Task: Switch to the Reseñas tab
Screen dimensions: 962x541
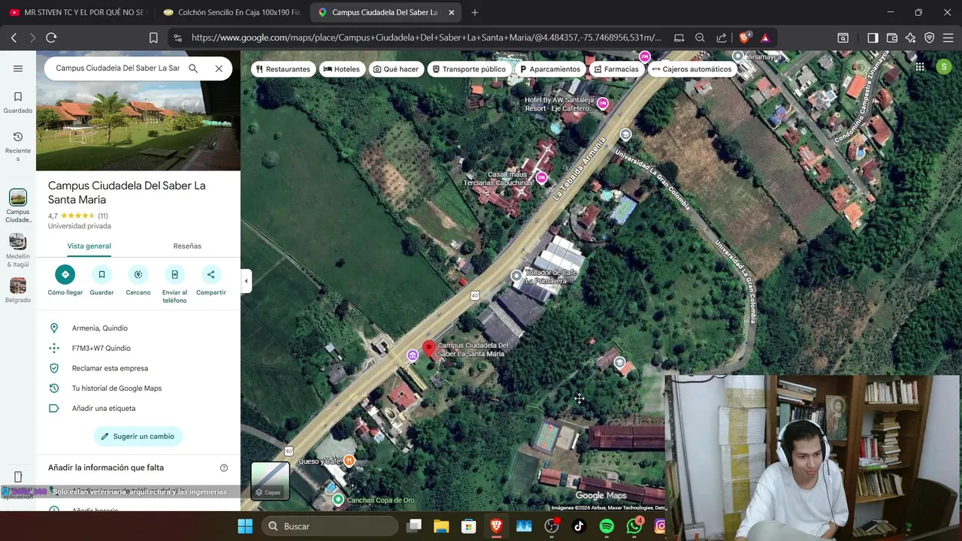Action: 187,246
